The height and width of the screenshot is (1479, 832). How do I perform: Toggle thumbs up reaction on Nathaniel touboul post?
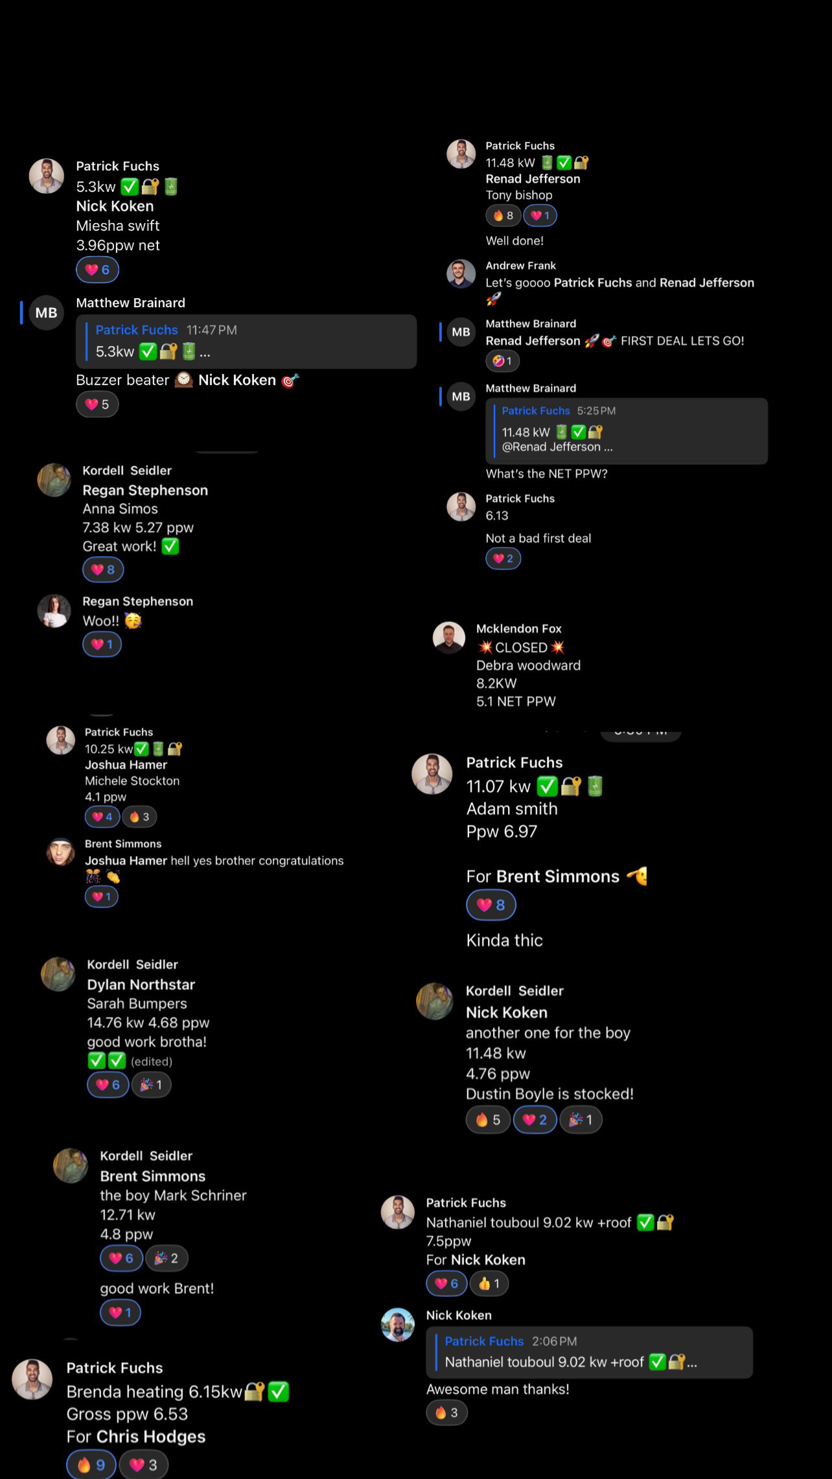click(x=489, y=1283)
